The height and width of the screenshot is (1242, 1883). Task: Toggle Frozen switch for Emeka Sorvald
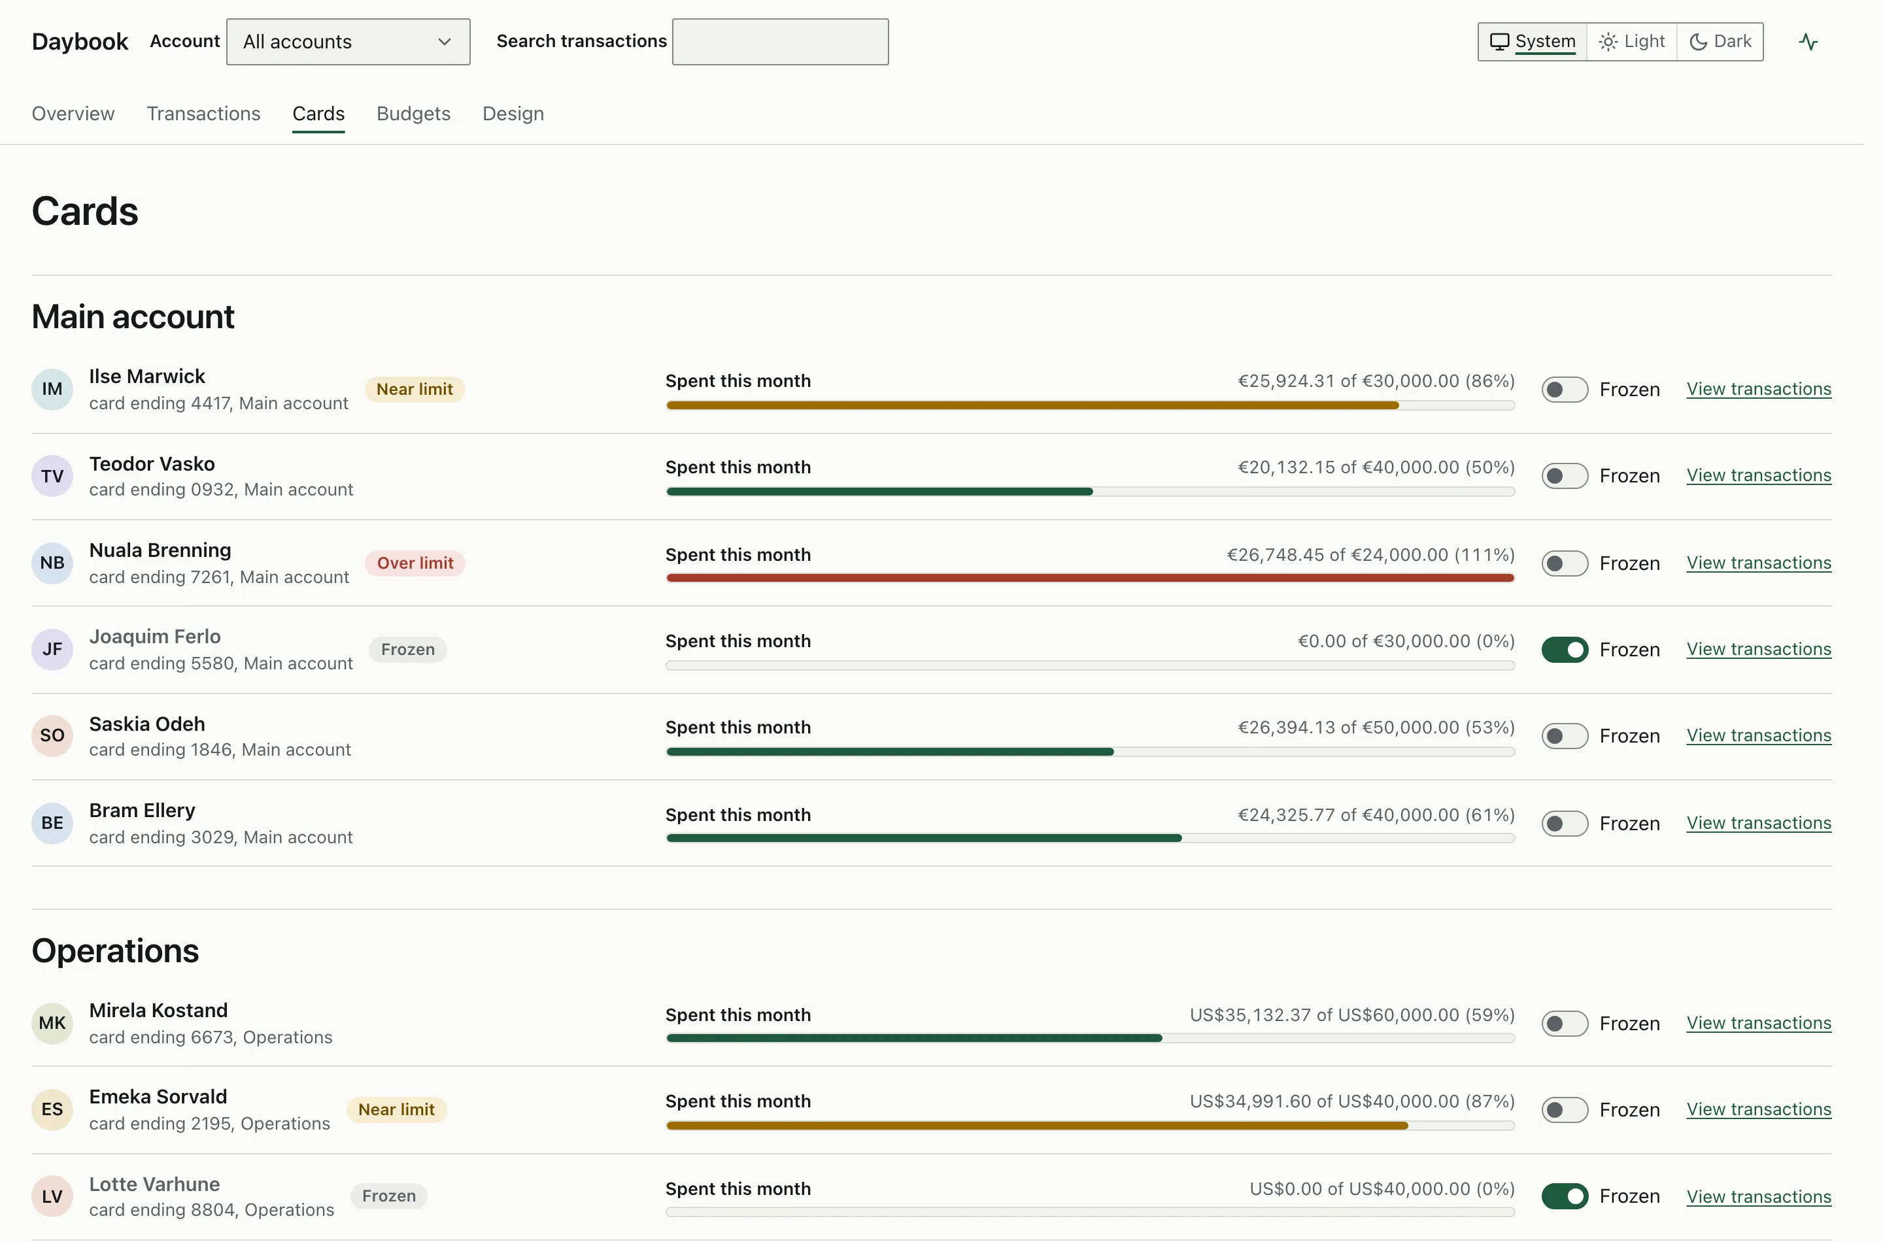click(1565, 1110)
